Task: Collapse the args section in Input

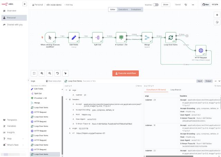Action: pos(66,90)
